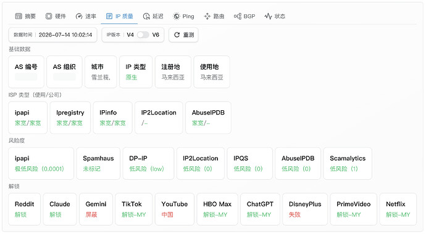Open the 状态 tab
This screenshot has height=234, width=426.
pyautogui.click(x=275, y=16)
